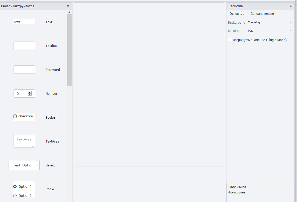
Task: Select the Option2 radio button
Action: (x=15, y=195)
